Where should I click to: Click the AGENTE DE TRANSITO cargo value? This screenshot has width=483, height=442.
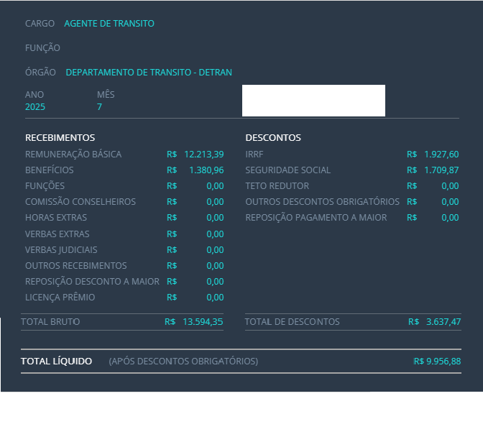[109, 24]
